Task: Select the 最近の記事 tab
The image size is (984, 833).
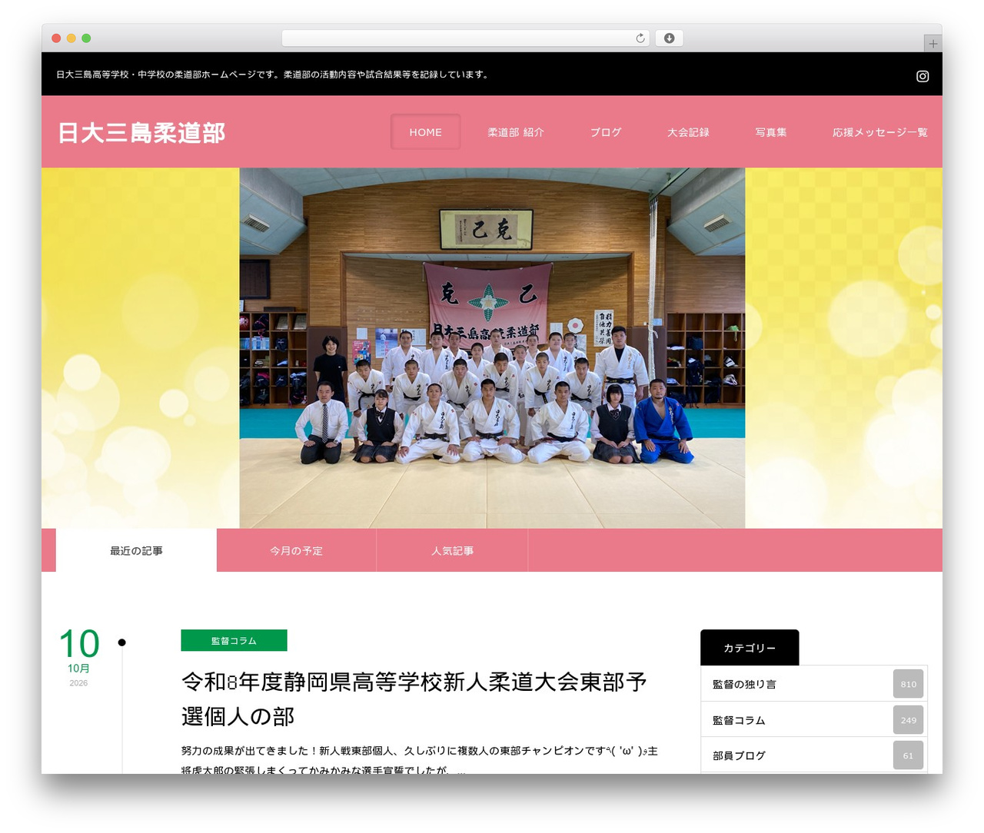Action: [x=136, y=551]
